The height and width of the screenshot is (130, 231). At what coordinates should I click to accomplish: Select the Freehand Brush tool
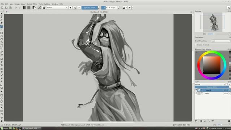point(1,27)
